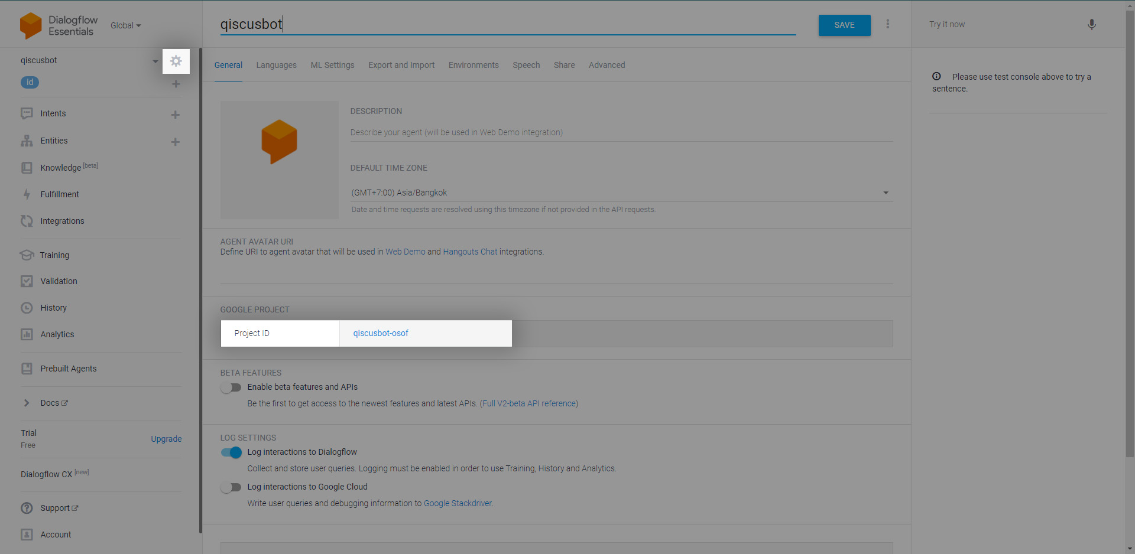
Task: Switch to the ML Settings tab
Action: coord(332,65)
